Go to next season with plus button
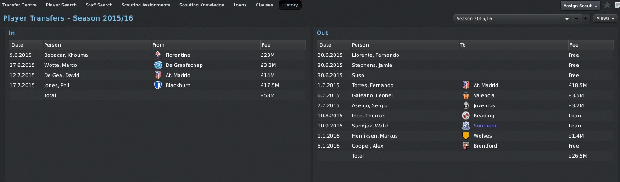This screenshot has width=620, height=182. click(585, 18)
